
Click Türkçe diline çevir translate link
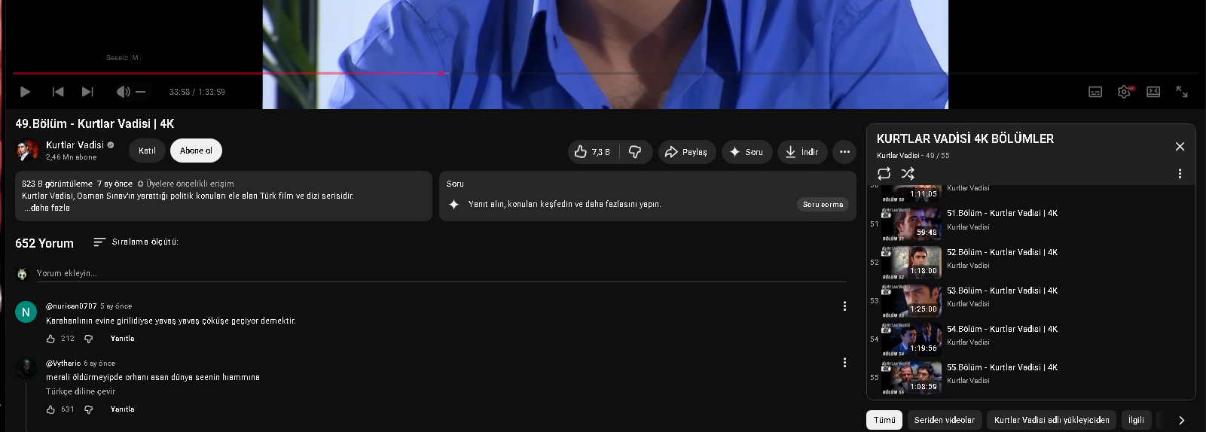81,391
